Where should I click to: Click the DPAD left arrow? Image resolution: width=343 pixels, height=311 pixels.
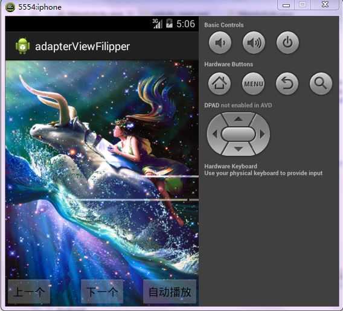[x=215, y=134]
